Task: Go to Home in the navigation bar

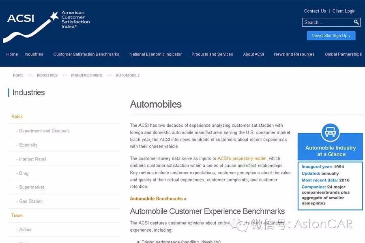Action: (12, 54)
